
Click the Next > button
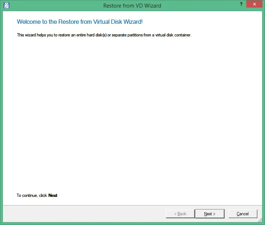pyautogui.click(x=210, y=214)
